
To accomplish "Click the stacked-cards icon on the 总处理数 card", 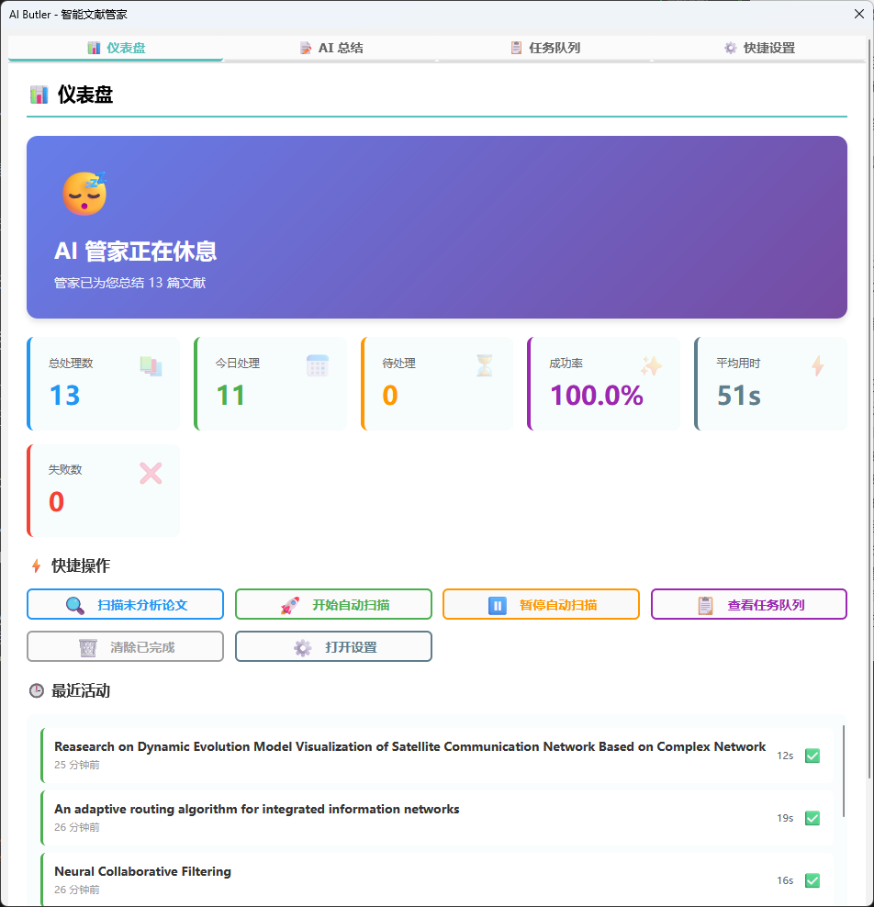I will click(151, 365).
